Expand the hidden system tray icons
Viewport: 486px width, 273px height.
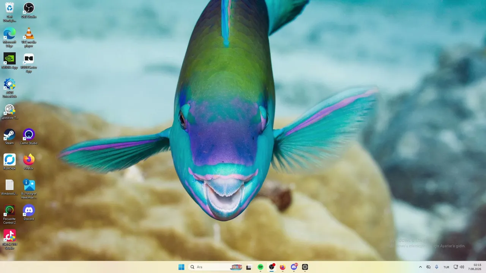coord(420,267)
